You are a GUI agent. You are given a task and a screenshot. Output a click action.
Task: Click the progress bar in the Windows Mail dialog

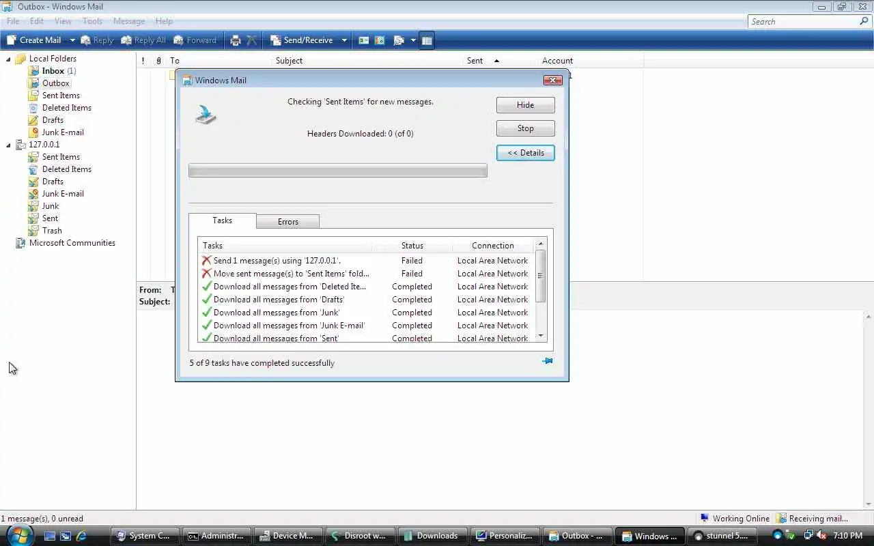[x=337, y=171]
